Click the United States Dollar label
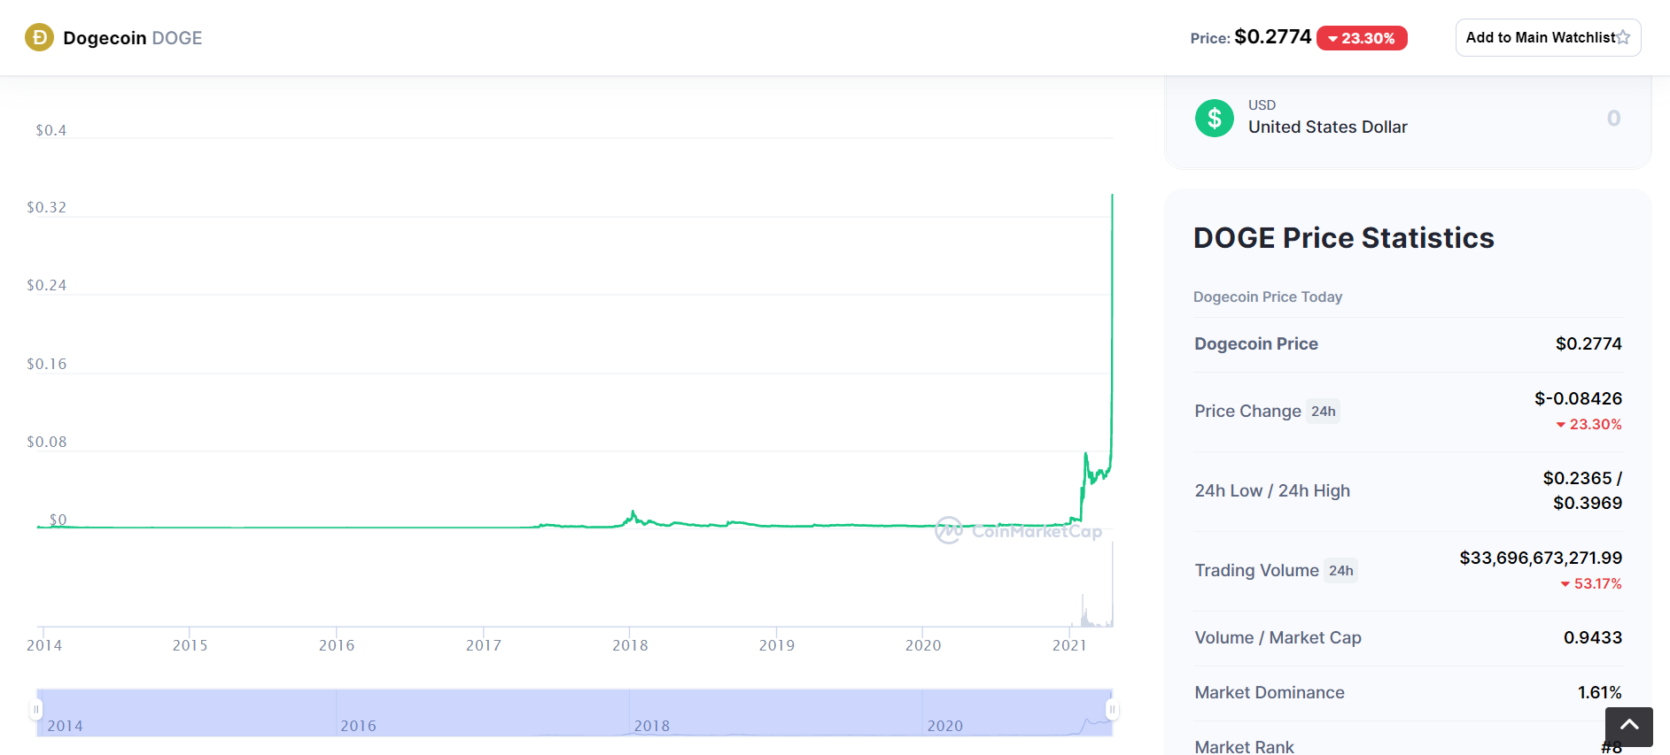1670x755 pixels. click(1327, 127)
